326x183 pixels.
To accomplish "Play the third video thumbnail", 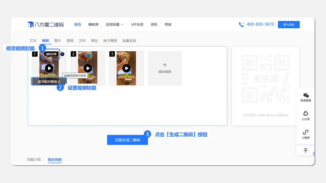I will pos(126,68).
